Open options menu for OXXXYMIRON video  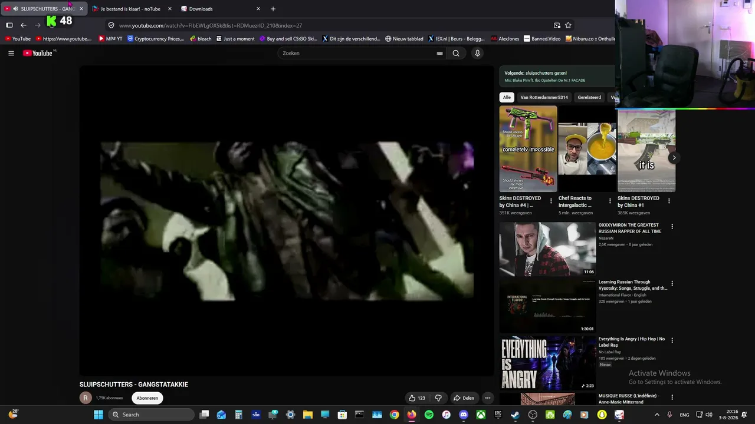click(672, 226)
